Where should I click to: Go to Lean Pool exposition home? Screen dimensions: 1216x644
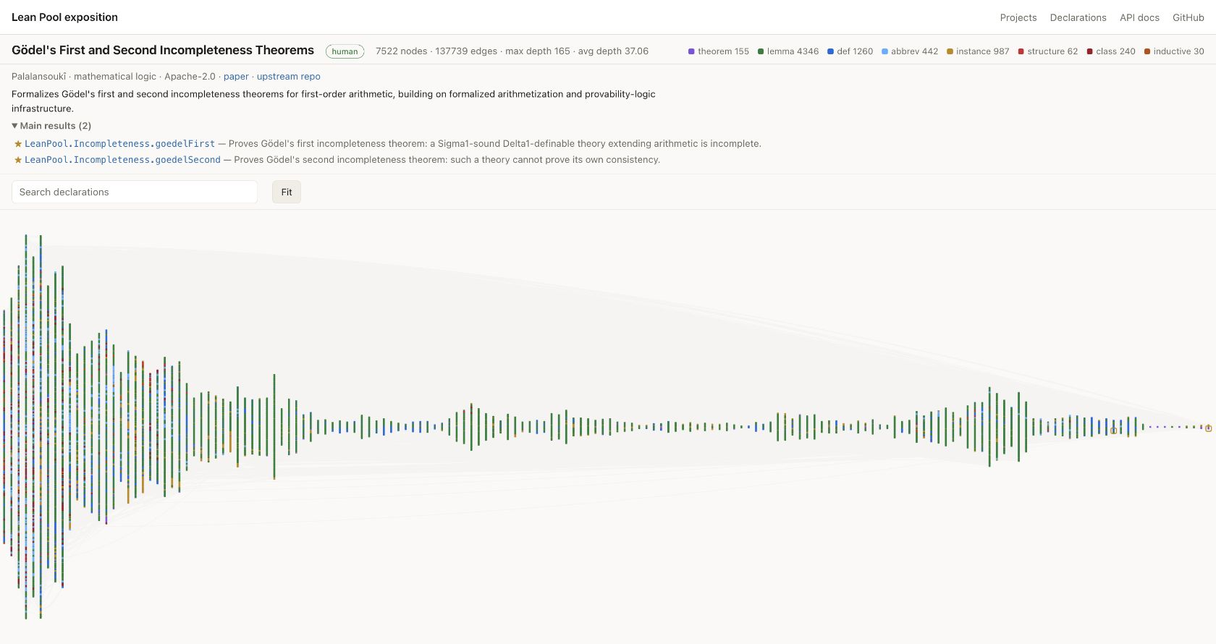coord(64,17)
